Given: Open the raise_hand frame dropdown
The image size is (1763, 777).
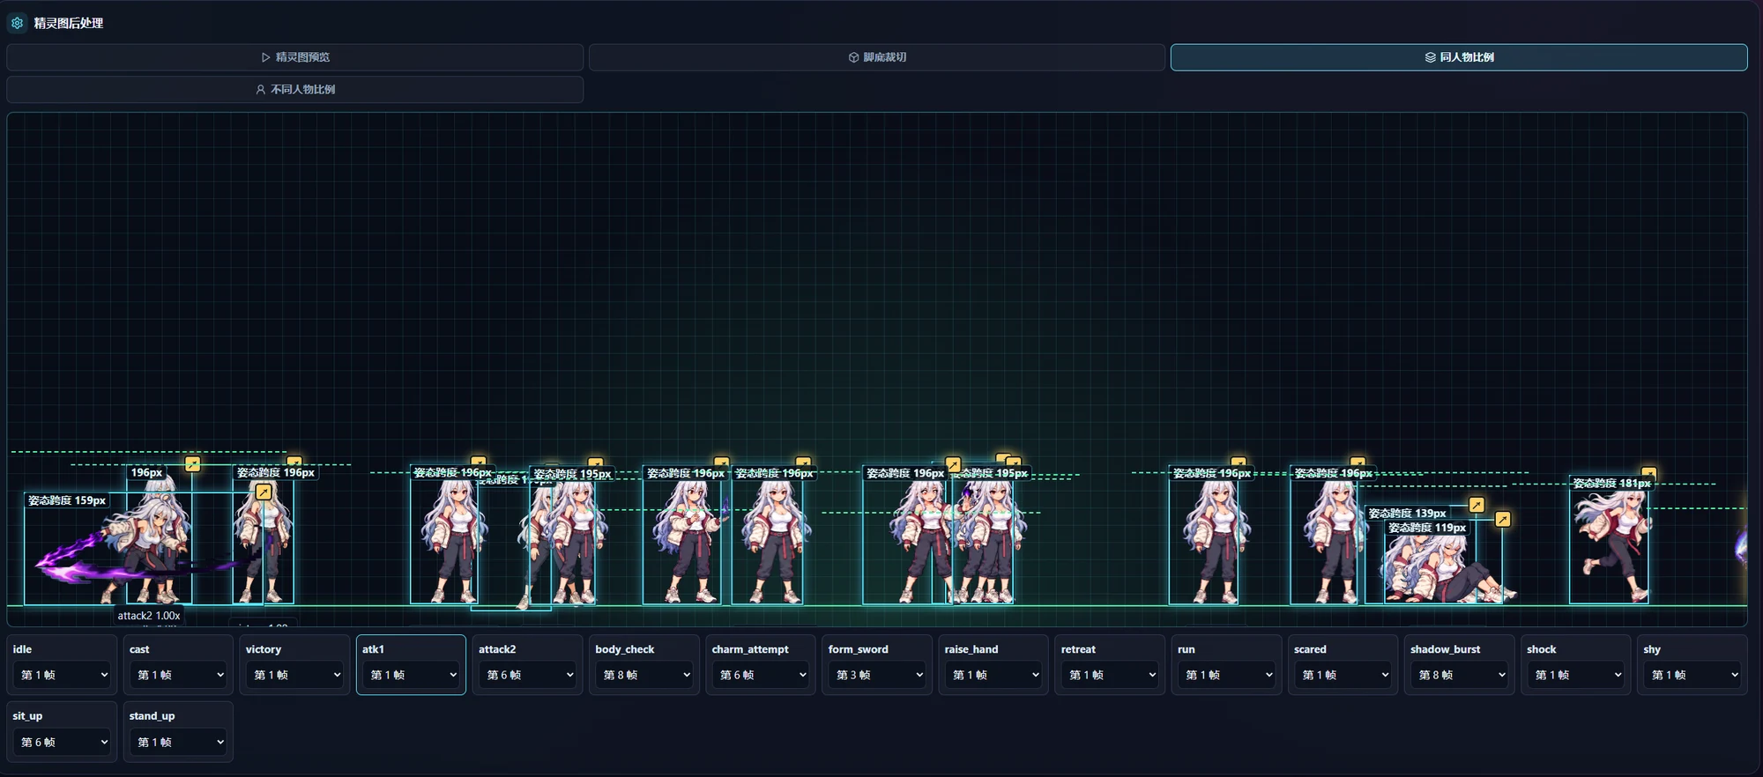Looking at the screenshot, I should 993,675.
